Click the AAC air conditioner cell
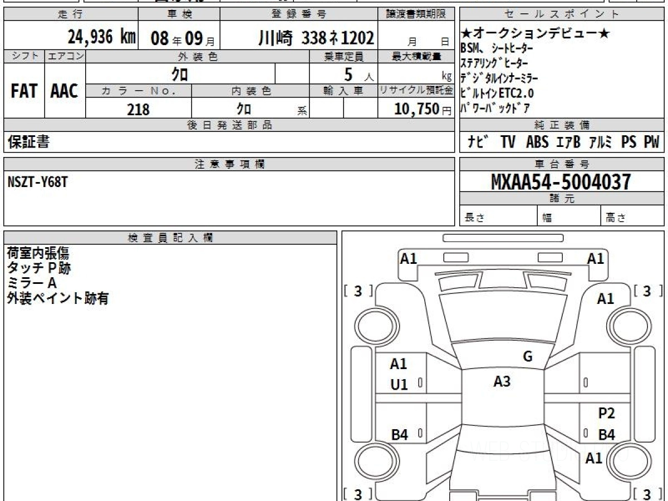The image size is (668, 501). coord(65,91)
